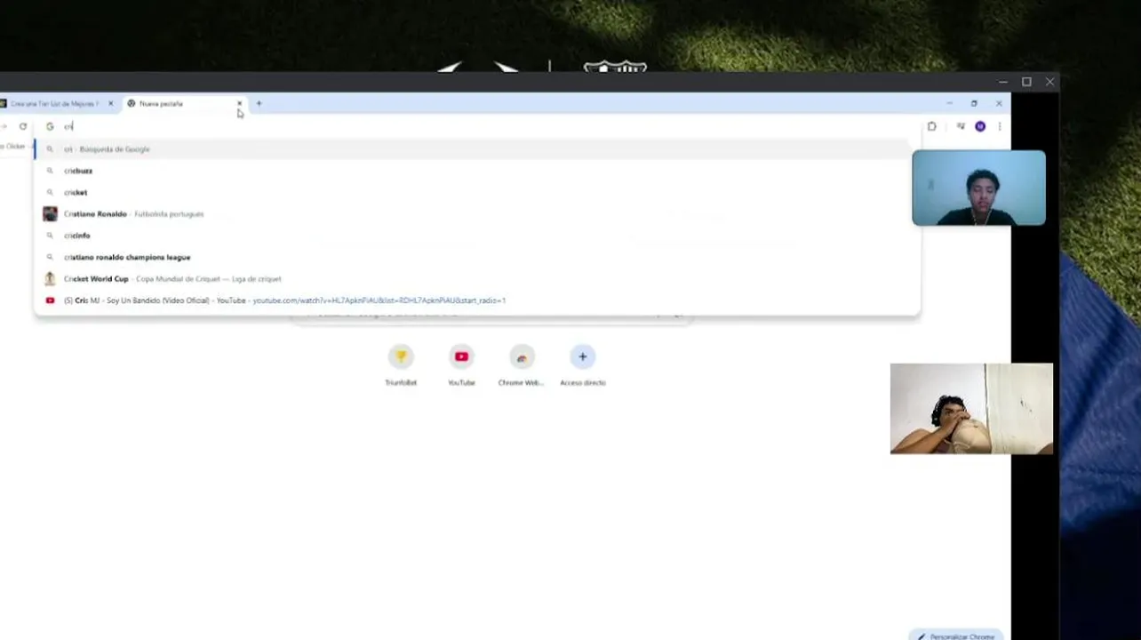Screen dimensions: 1141x640
Task: Minimize the Chrome browser window
Action: (949, 104)
